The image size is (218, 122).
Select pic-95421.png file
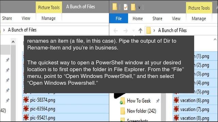point(66,118)
